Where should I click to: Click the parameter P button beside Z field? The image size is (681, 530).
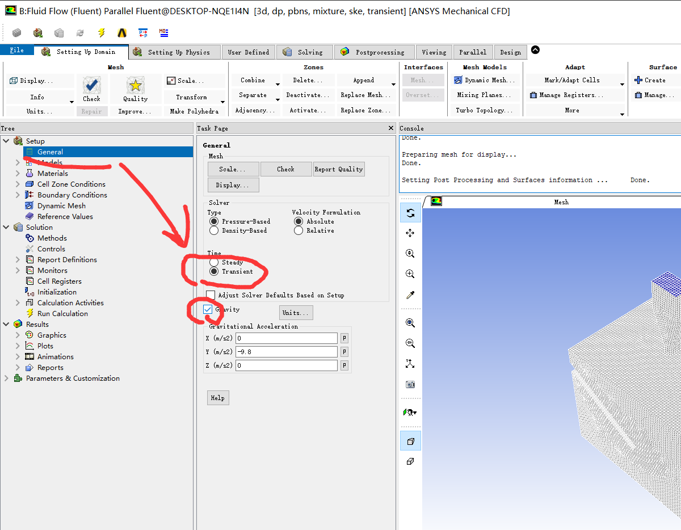click(x=344, y=365)
